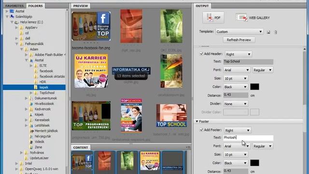Select the UpdatusUser folder
Viewport: 309px width, 174px height.
(39, 158)
